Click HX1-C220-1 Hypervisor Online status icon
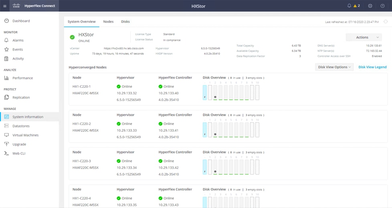The image size is (392, 208). [119, 87]
